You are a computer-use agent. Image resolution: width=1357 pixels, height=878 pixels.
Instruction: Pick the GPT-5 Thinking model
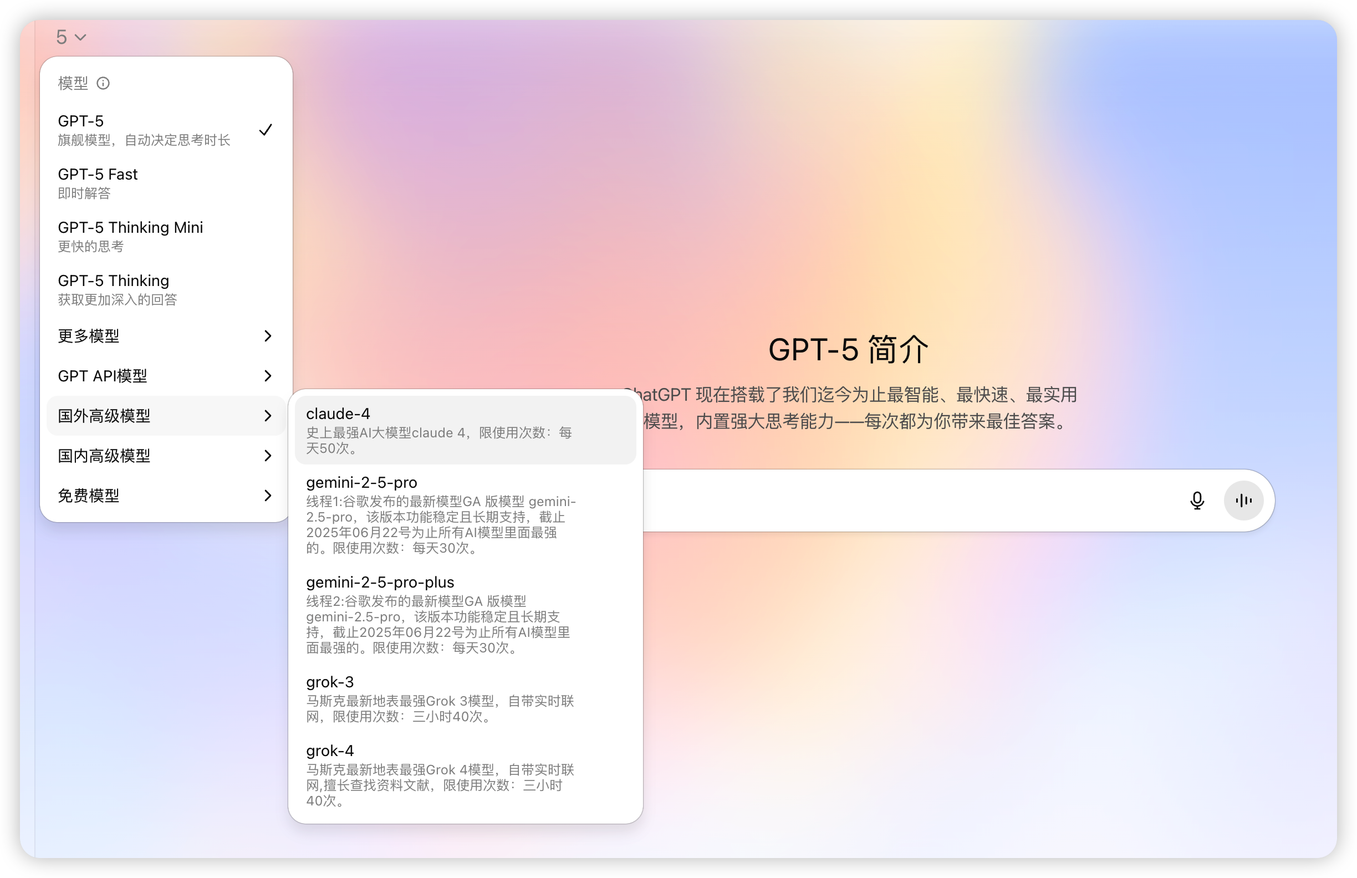point(166,290)
